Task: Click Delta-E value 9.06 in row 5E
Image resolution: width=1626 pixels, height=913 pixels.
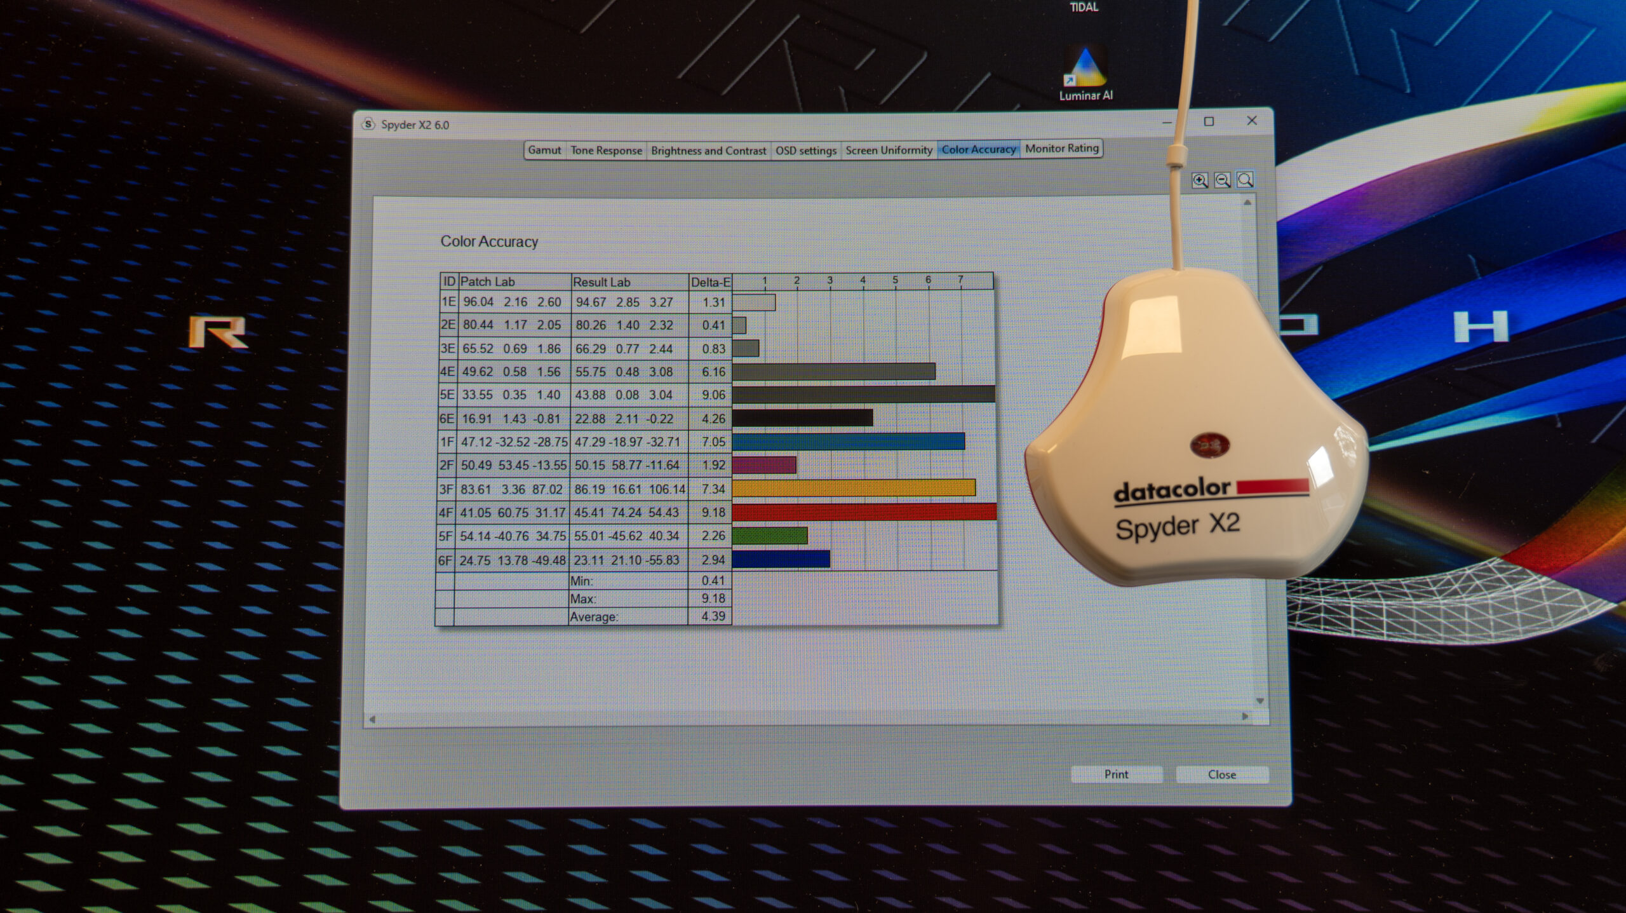Action: [713, 395]
